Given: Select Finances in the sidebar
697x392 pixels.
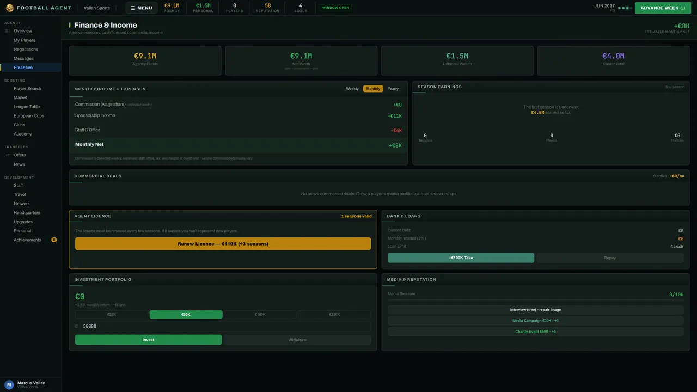Looking at the screenshot, I should coord(30,68).
